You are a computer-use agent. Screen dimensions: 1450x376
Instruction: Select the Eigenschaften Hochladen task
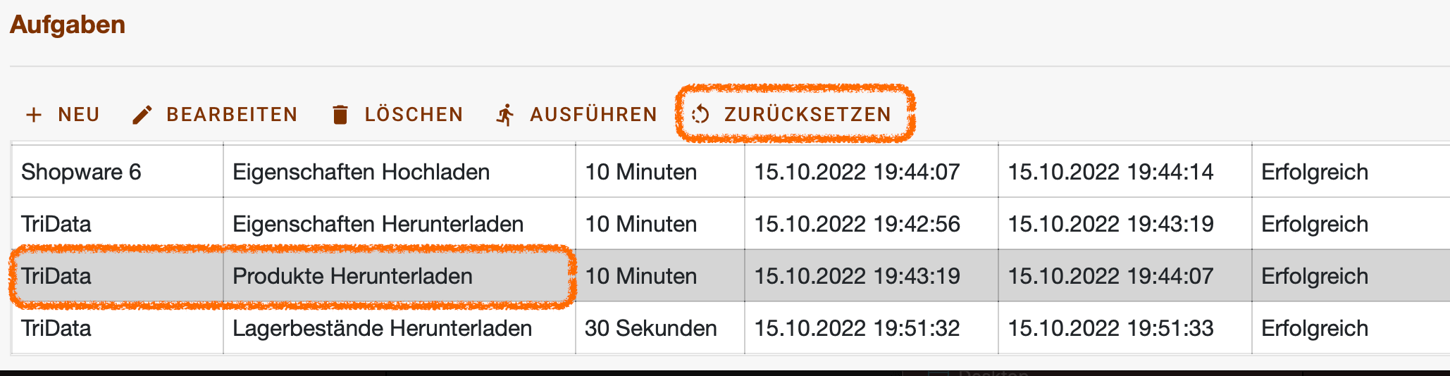[361, 172]
